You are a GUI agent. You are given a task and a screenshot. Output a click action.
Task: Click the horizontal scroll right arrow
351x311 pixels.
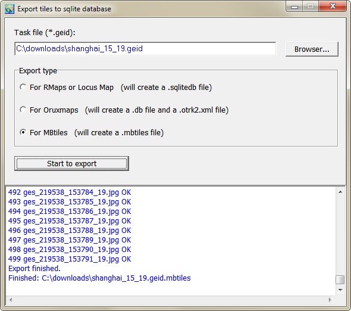click(330, 300)
